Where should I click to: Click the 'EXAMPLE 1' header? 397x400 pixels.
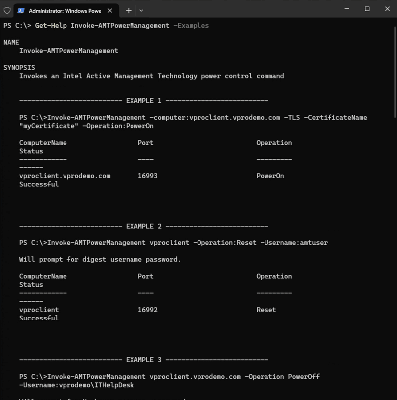coord(144,101)
